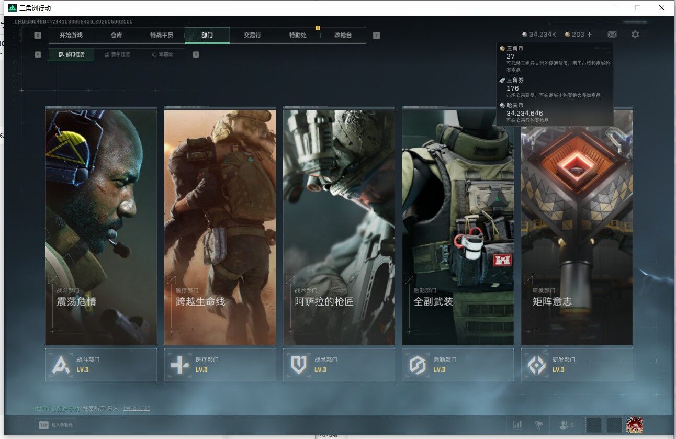Click the 三角洲行动 app icon in title bar

click(13, 8)
